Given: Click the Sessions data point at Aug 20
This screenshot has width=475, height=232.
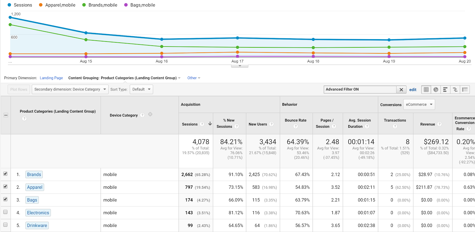Looking at the screenshot, I should click(x=465, y=38).
